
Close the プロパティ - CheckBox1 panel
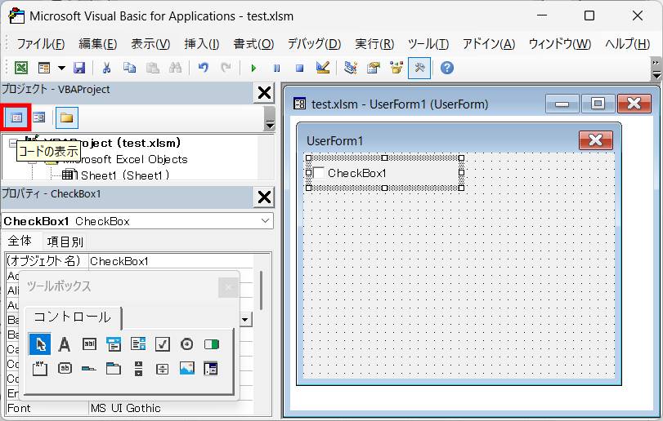pyautogui.click(x=264, y=197)
